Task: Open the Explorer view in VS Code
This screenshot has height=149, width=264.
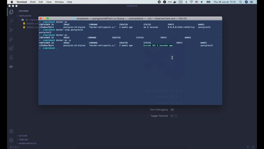Action: click(11, 12)
